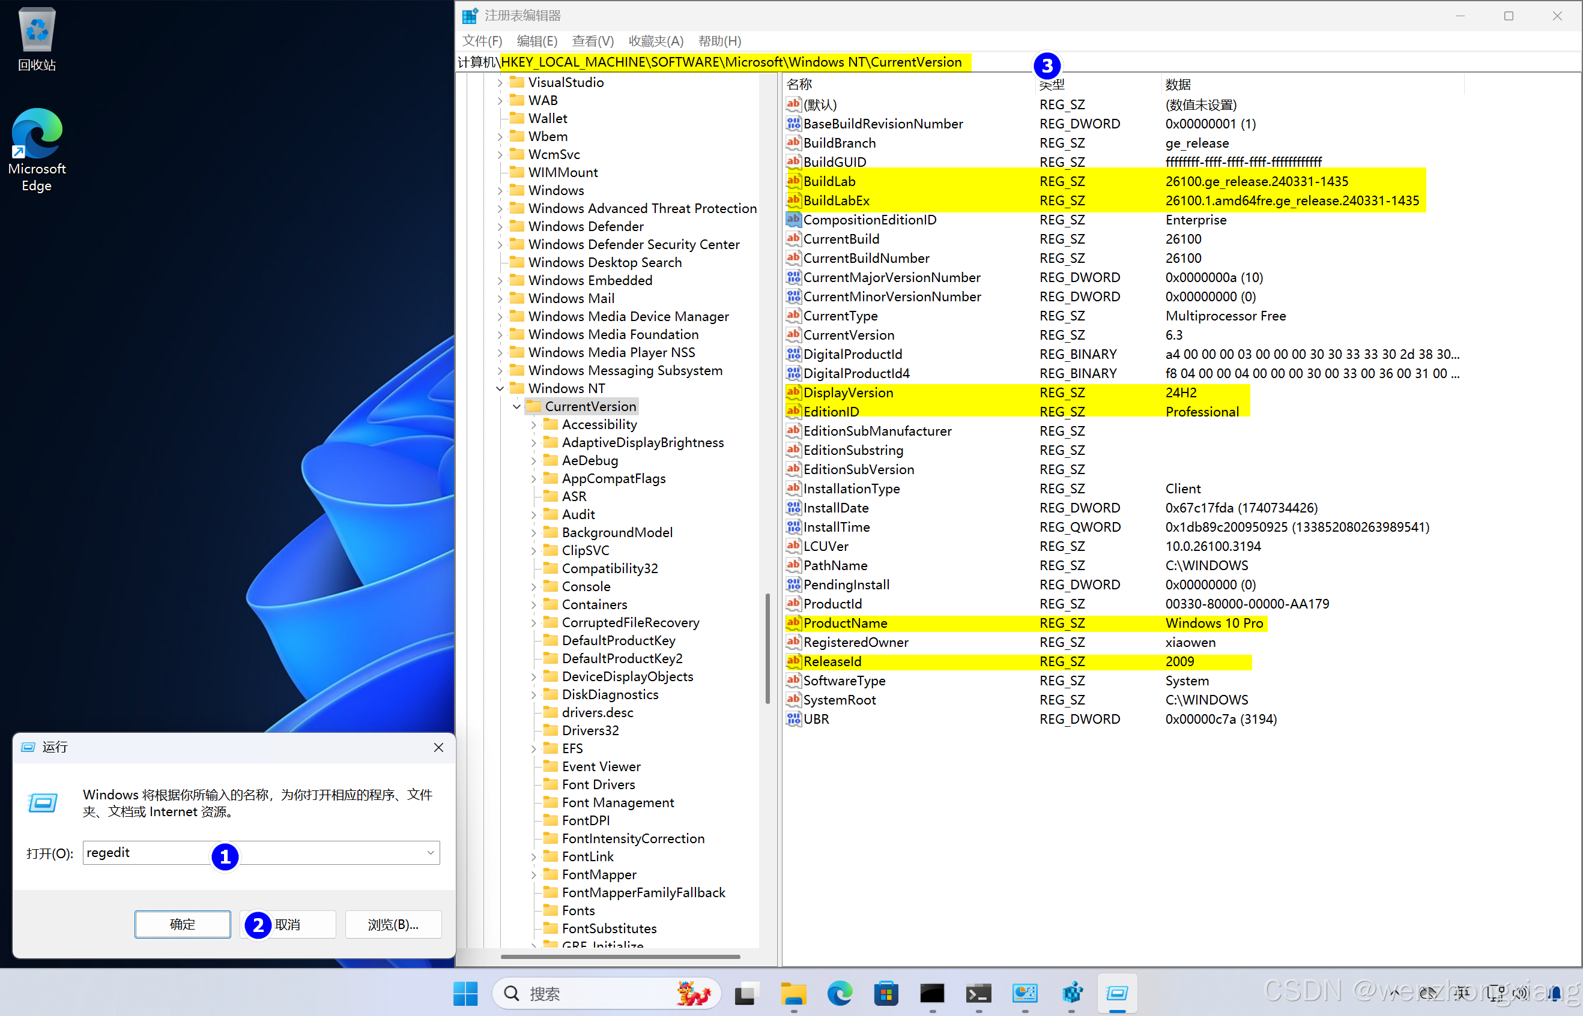The height and width of the screenshot is (1016, 1583).
Task: Open File Explorer from taskbar
Action: [x=793, y=993]
